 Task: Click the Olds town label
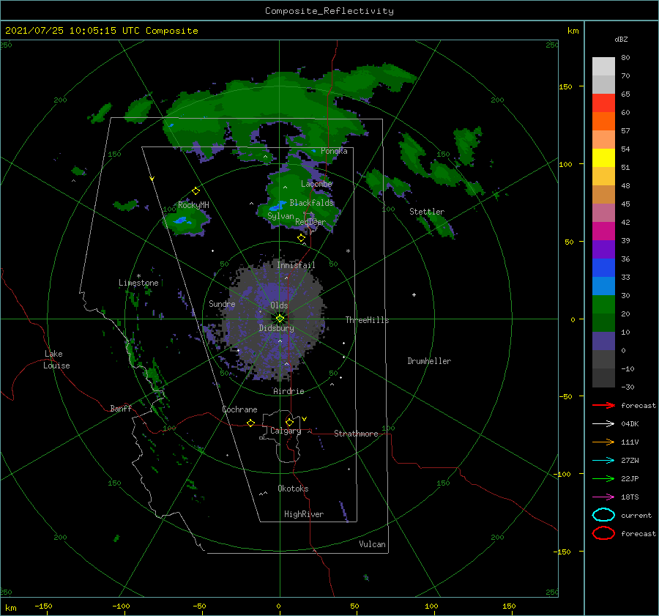279,305
